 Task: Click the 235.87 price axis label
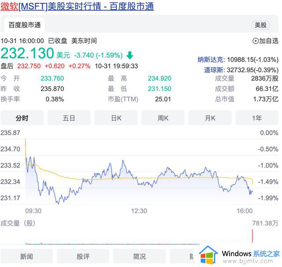tap(10, 133)
